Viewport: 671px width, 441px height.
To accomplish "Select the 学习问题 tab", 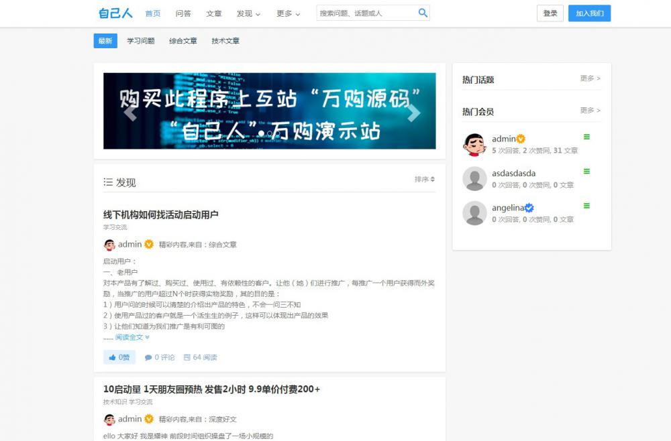I will click(x=141, y=41).
